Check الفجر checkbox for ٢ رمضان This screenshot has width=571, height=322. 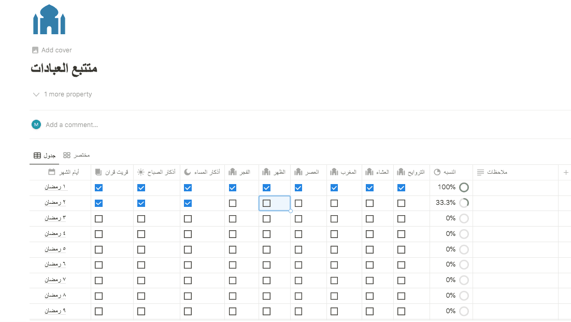pyautogui.click(x=233, y=203)
